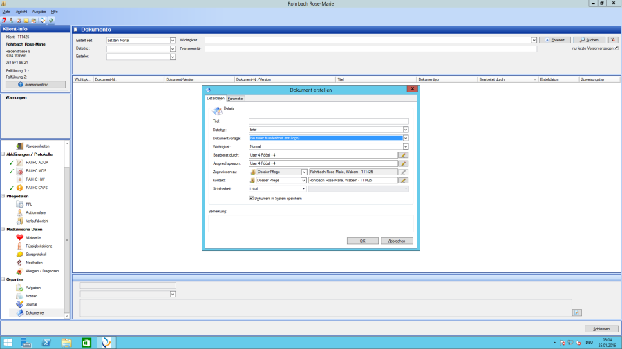Open the Sturzprotokoll entry icon

click(x=20, y=255)
